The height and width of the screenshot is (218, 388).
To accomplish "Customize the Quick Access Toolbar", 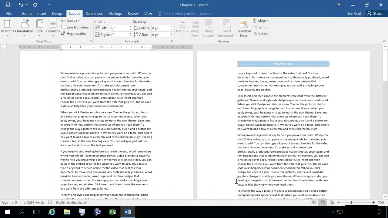I will (49, 5).
